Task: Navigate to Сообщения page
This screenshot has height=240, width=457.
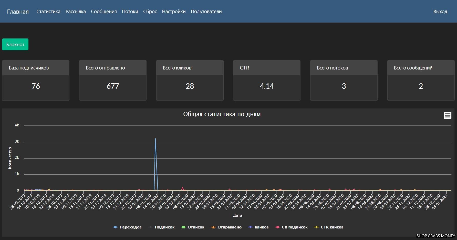Action: pos(104,12)
